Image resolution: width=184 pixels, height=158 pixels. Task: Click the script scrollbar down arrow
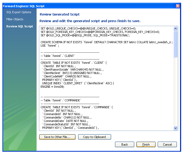[x=176, y=128]
